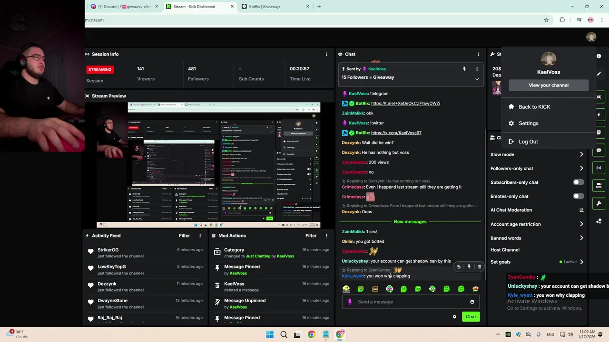Toggle Emotes-only chat switch

coord(578,196)
